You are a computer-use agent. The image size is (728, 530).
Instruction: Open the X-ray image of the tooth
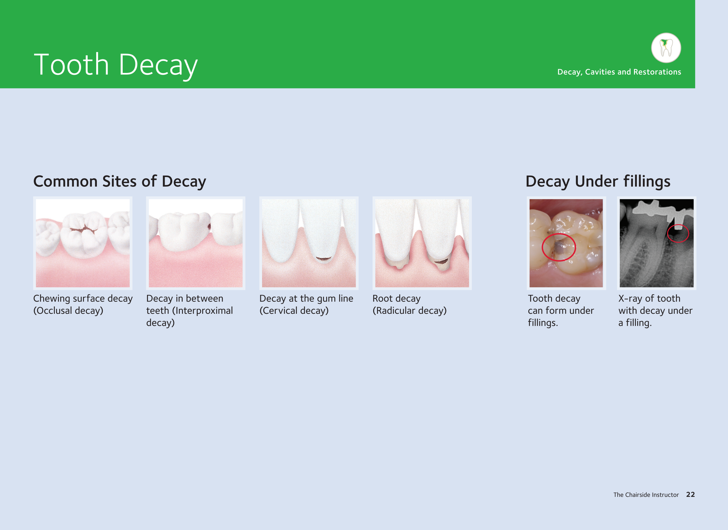coord(656,243)
